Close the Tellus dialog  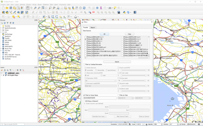tap(152, 22)
